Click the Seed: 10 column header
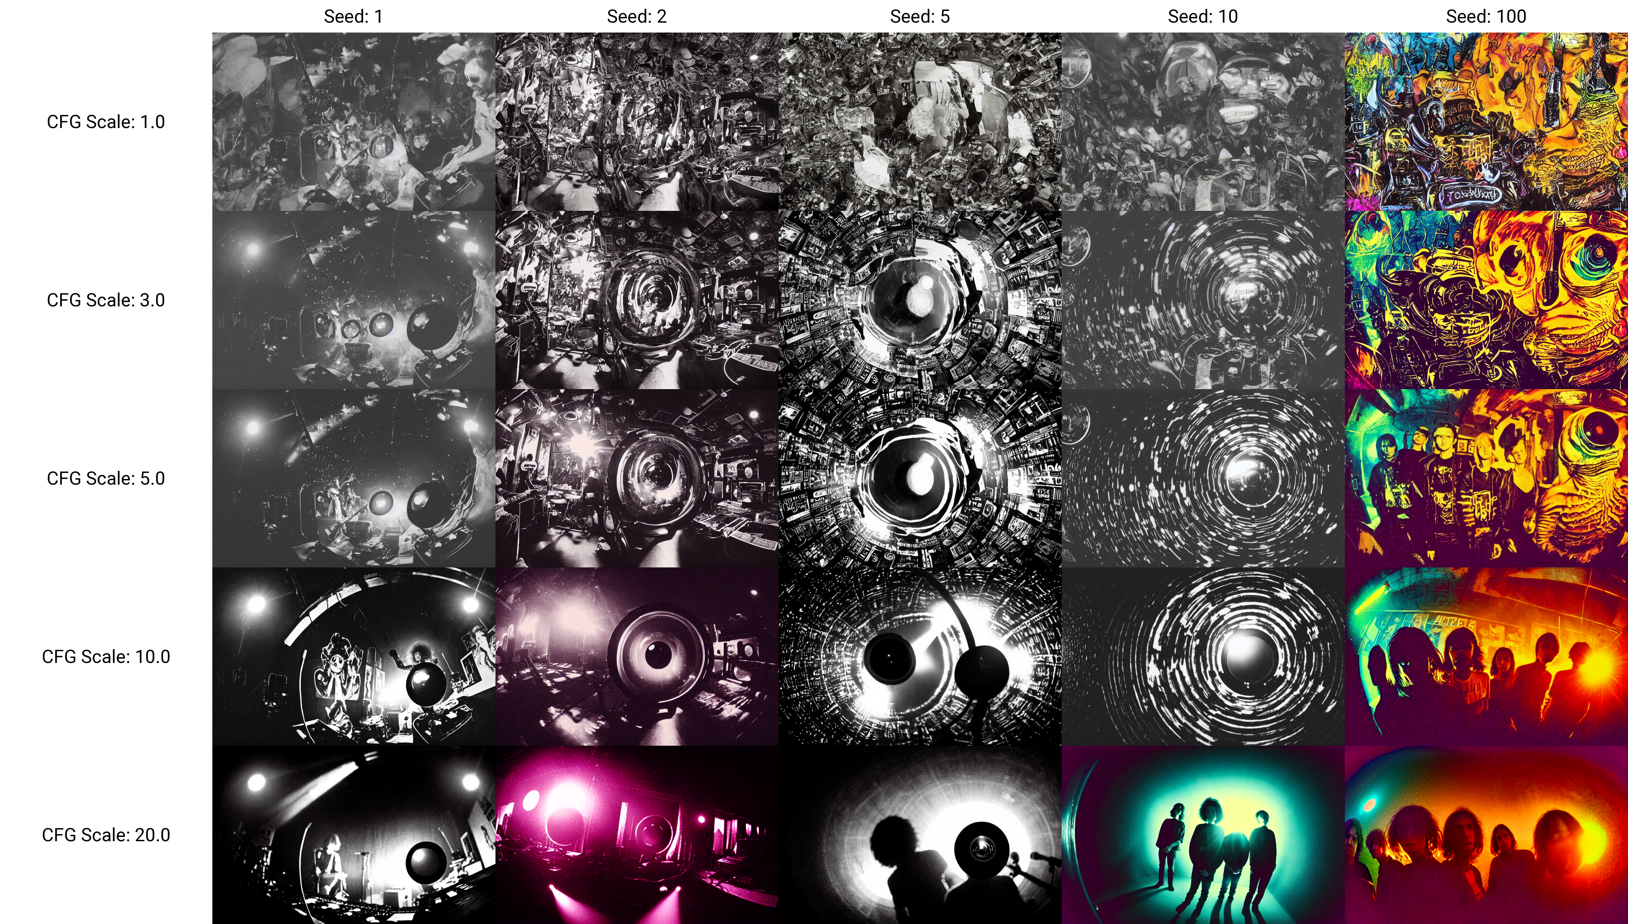1628x924 pixels. tap(1202, 17)
